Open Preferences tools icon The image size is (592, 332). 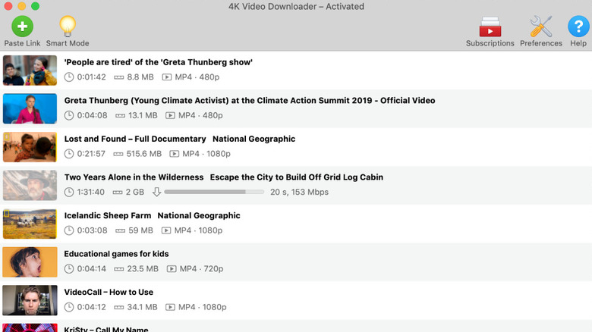[x=540, y=27]
